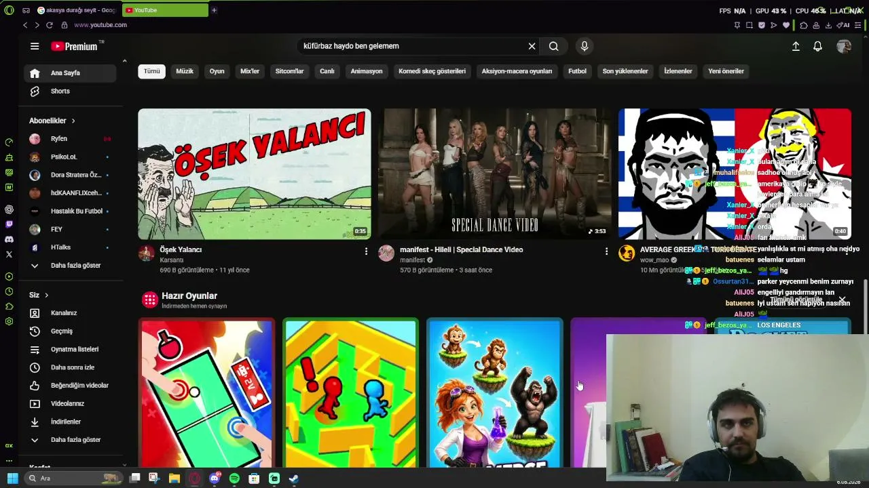The width and height of the screenshot is (869, 488).
Task: Click the heart bookmark icon in the address bar
Action: [x=786, y=25]
